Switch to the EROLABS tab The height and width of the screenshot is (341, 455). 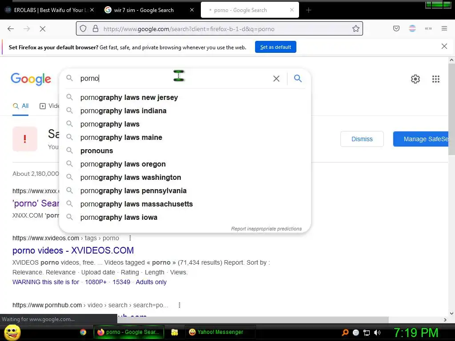(49, 10)
